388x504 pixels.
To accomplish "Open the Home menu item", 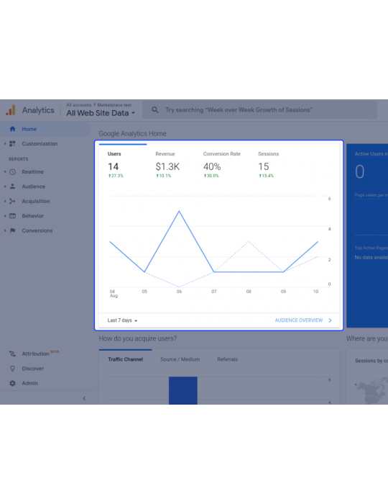I will point(45,129).
